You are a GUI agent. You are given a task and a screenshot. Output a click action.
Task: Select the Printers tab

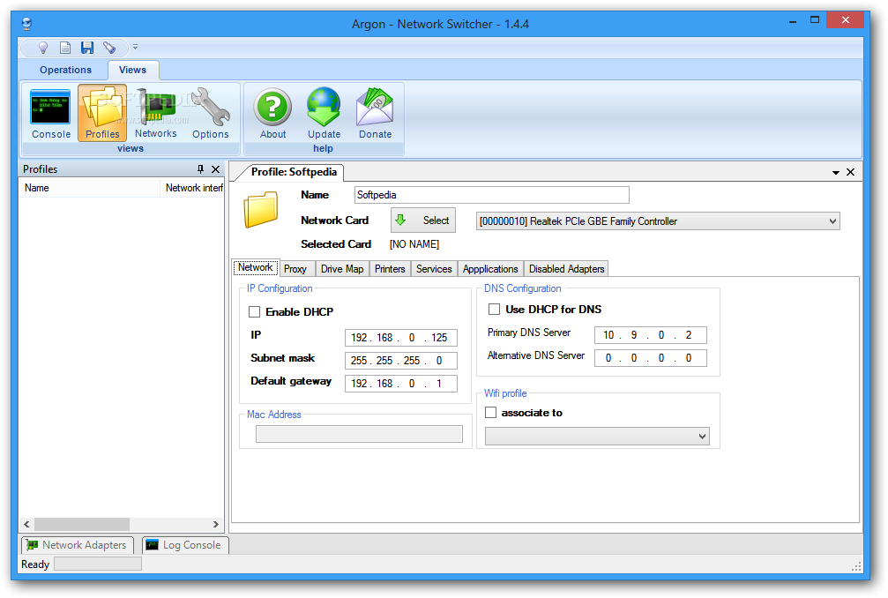(390, 269)
